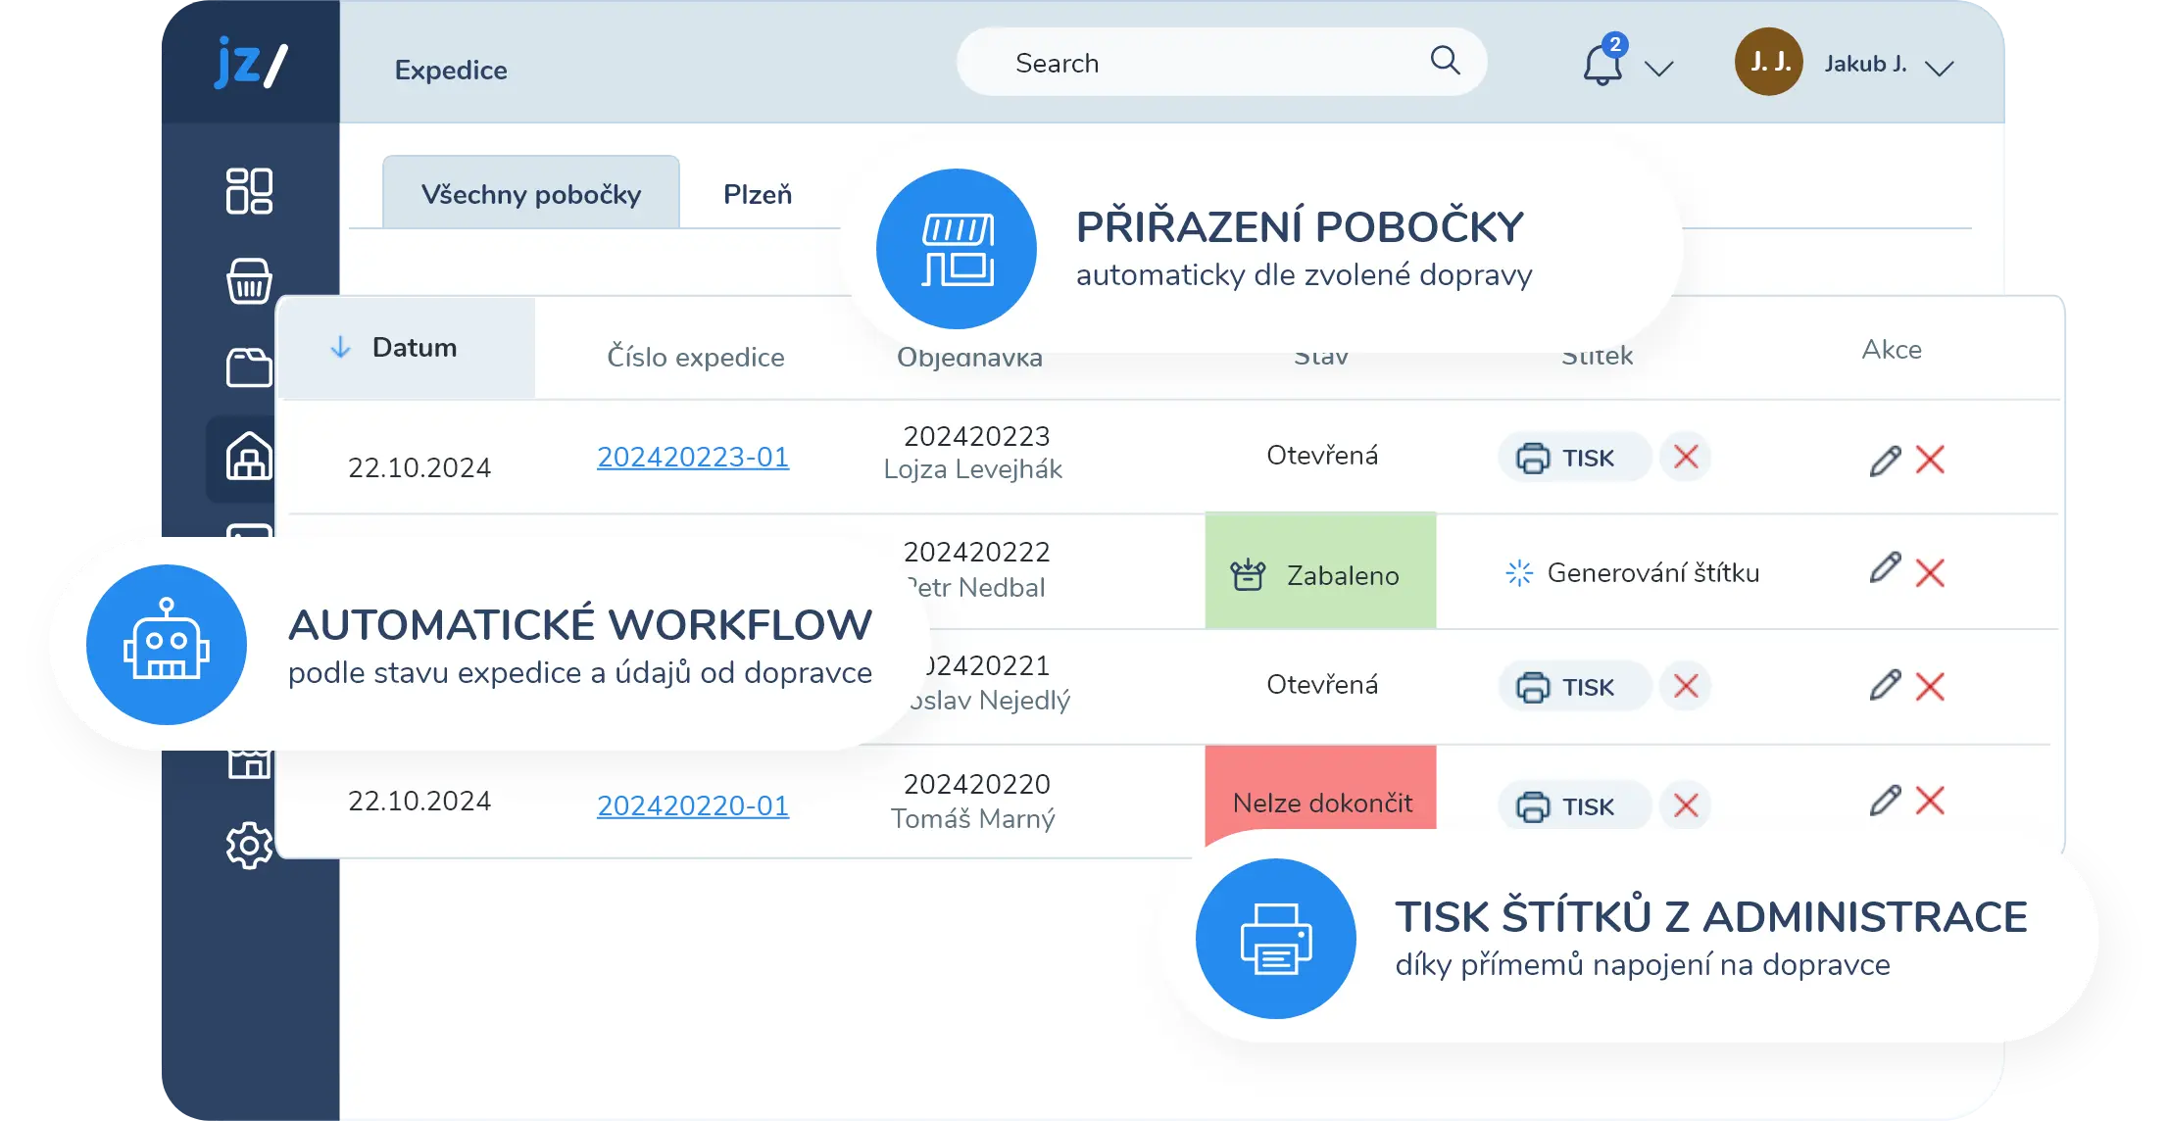
Task: Expand the Jakub J. user menu chevron
Action: (1939, 68)
